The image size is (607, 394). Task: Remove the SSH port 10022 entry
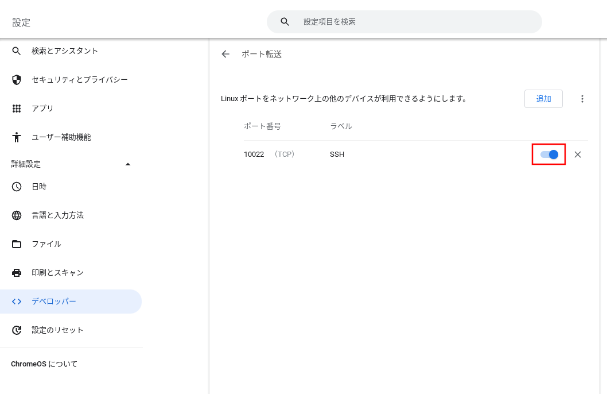coord(578,154)
